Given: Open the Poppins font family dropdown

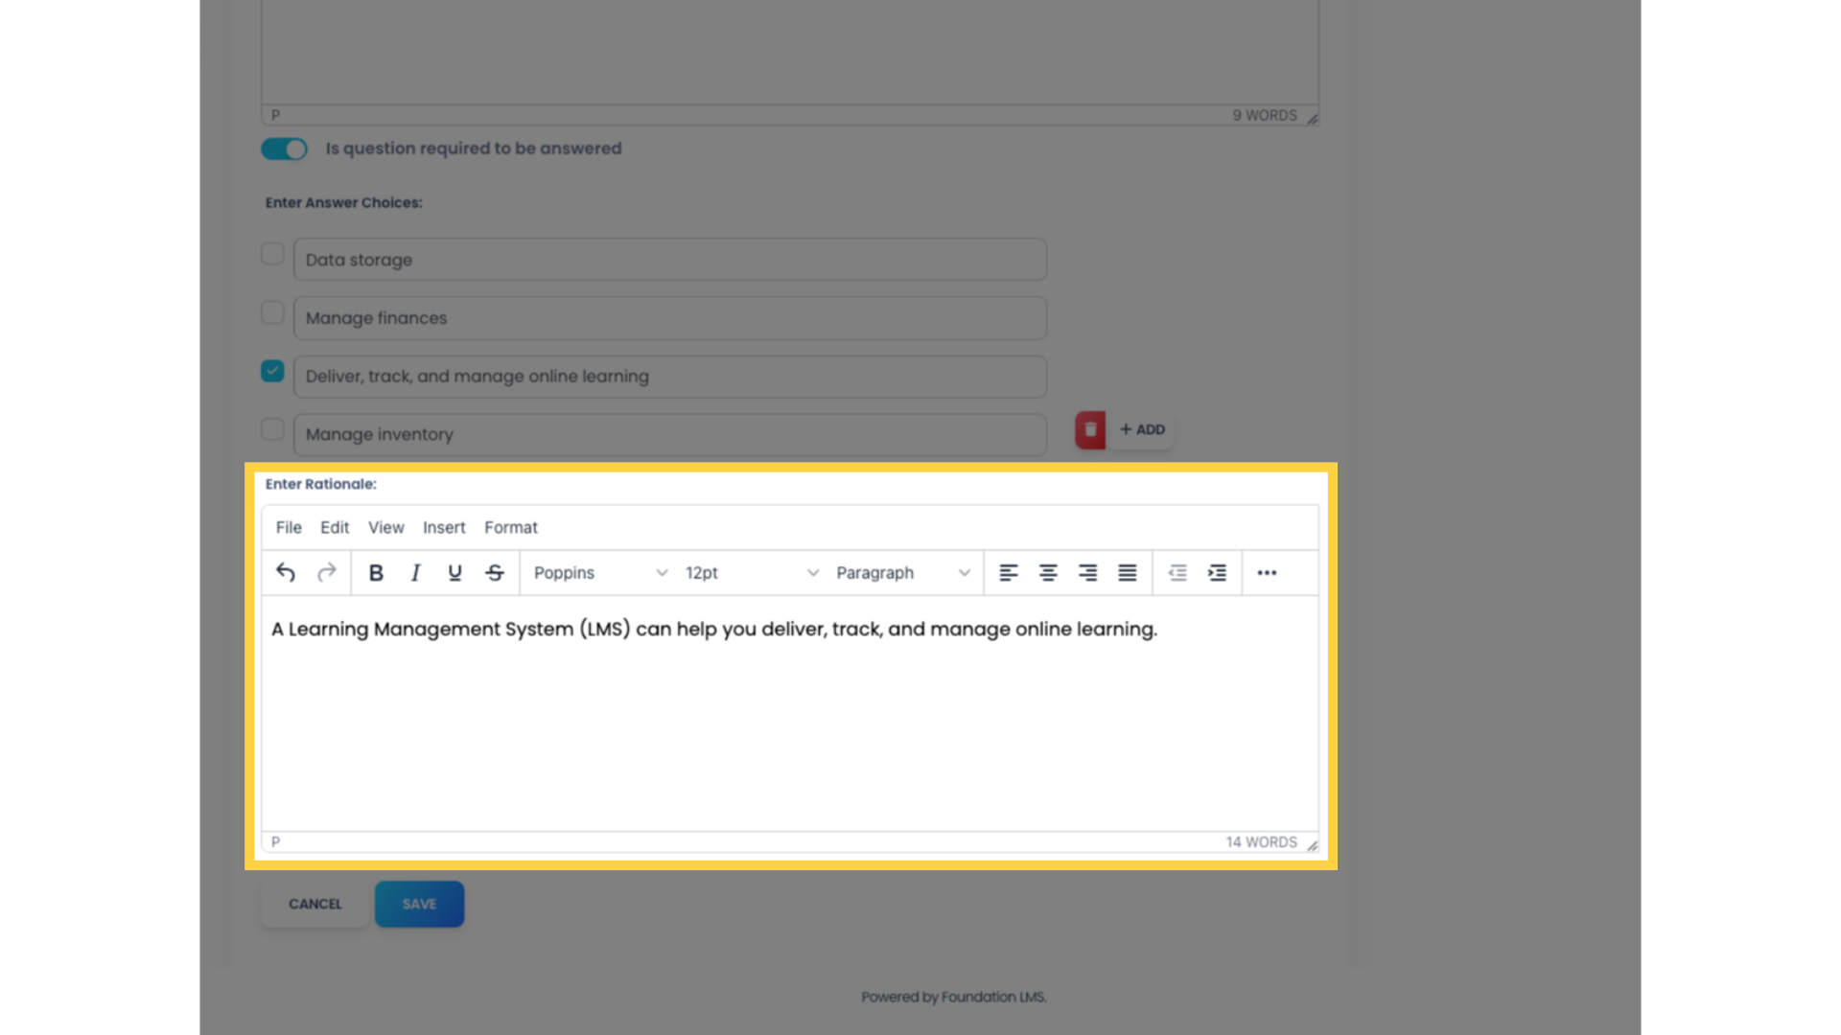Looking at the screenshot, I should (599, 572).
